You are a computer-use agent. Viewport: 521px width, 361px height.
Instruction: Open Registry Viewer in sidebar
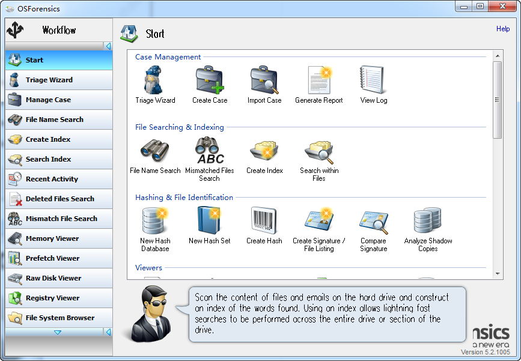[59, 298]
